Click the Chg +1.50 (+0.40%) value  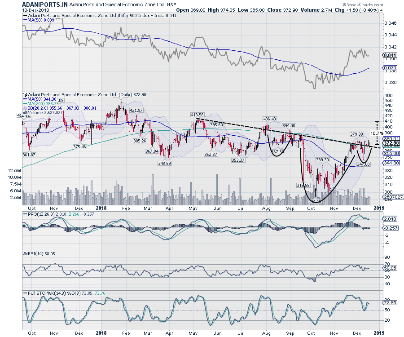point(356,10)
